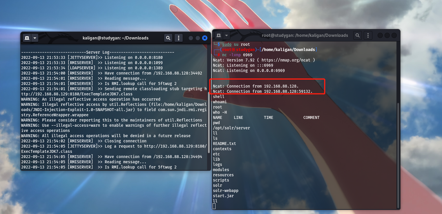
Task: Open search in root@studygan terminal
Action: [x=358, y=35]
